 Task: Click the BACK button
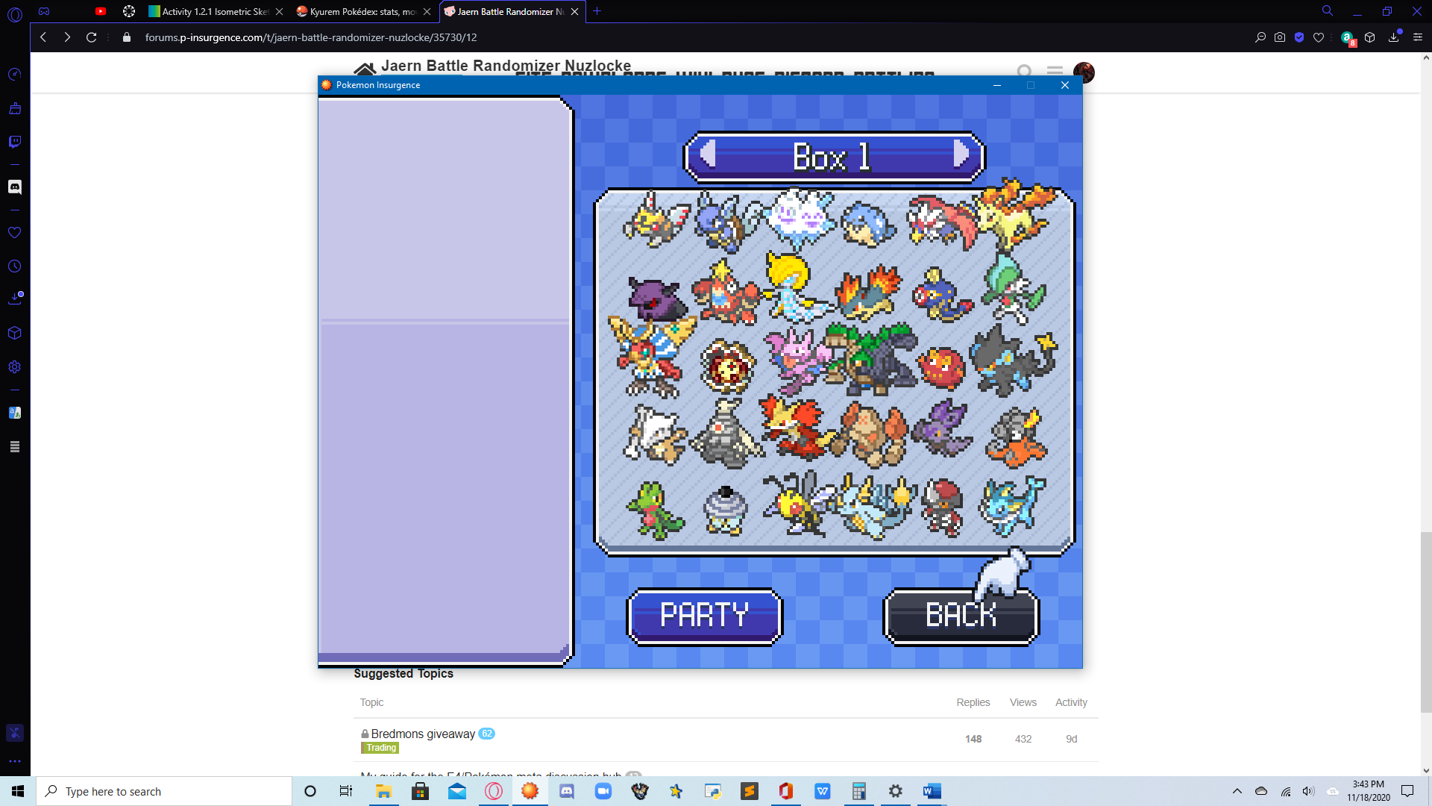(962, 615)
